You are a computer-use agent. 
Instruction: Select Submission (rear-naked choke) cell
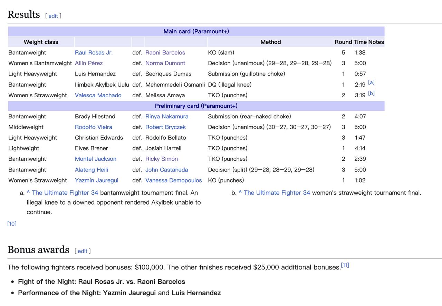pyautogui.click(x=271, y=117)
